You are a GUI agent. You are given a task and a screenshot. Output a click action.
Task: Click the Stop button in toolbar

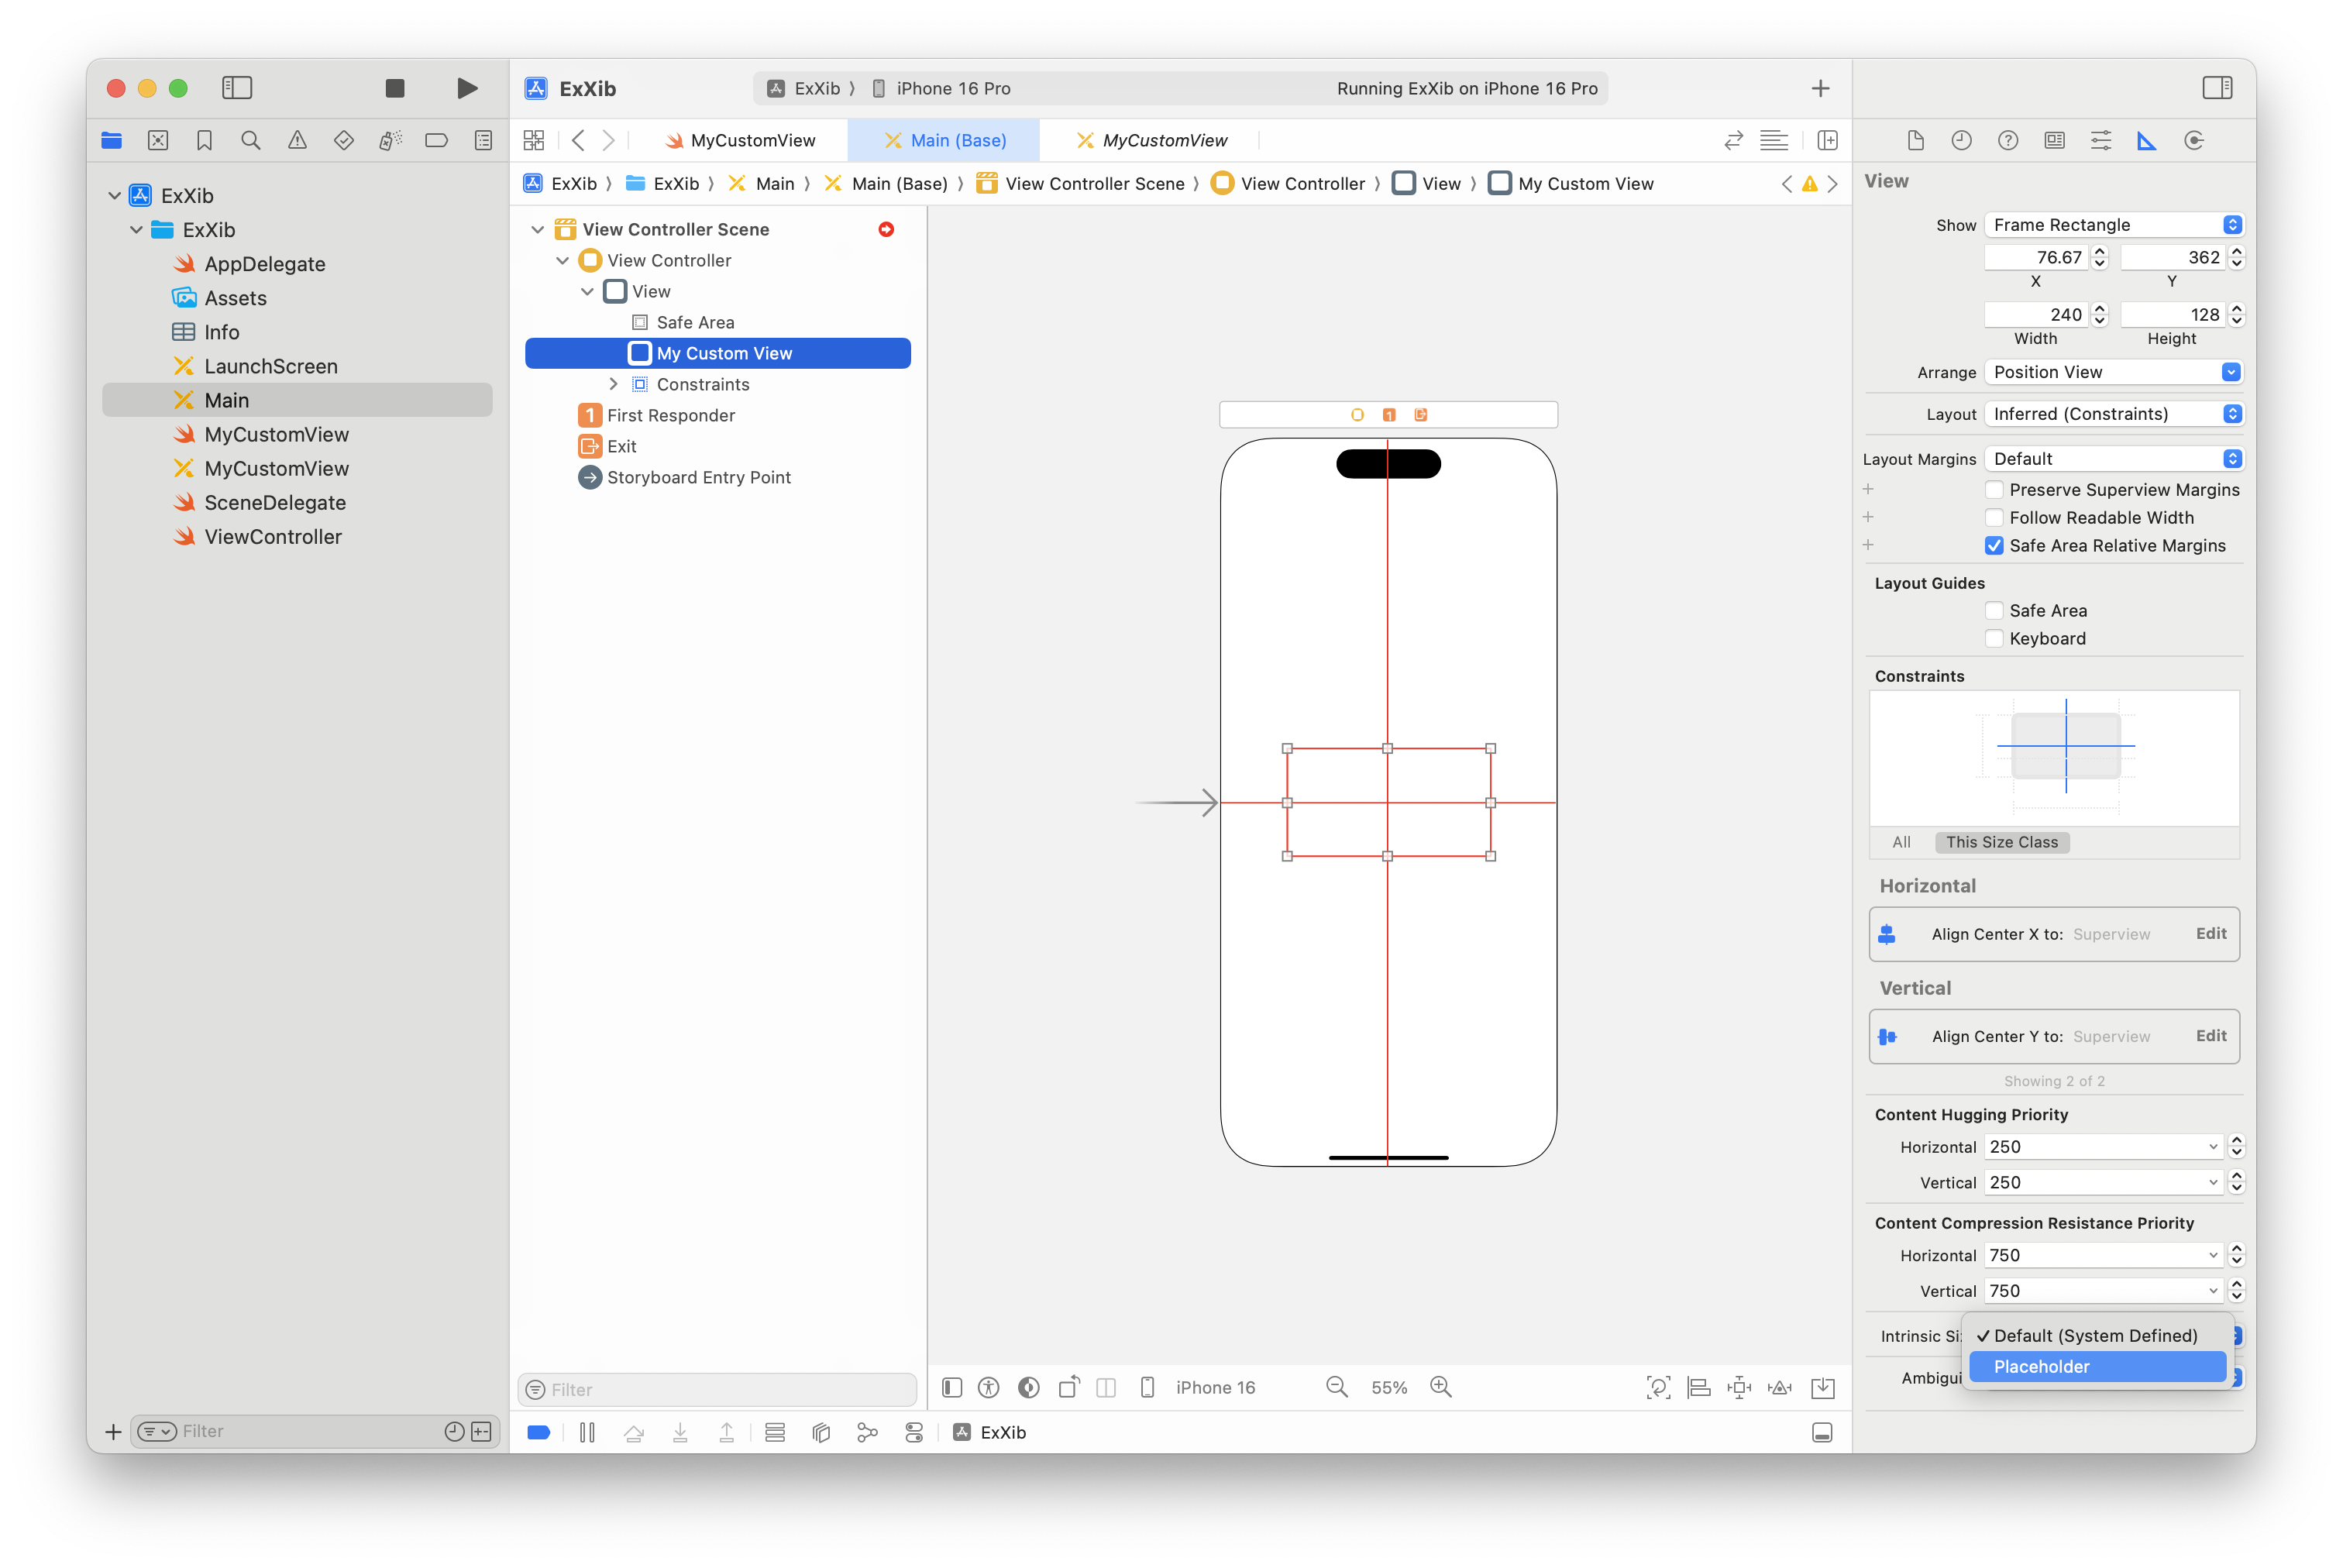tap(395, 89)
